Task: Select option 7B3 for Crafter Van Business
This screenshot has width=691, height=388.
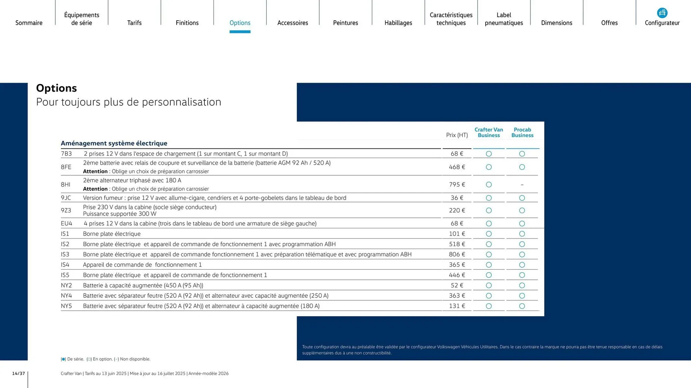Action: (489, 154)
